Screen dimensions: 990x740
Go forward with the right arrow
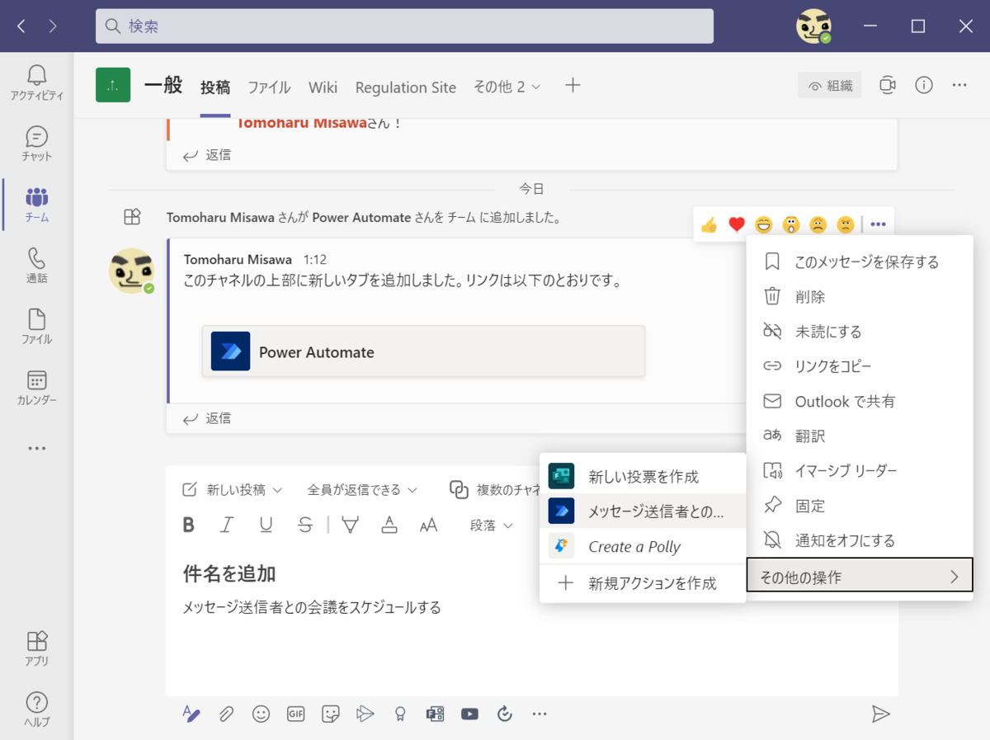click(x=53, y=26)
